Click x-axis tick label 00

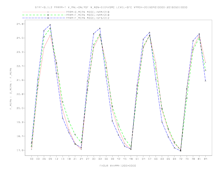32,159
